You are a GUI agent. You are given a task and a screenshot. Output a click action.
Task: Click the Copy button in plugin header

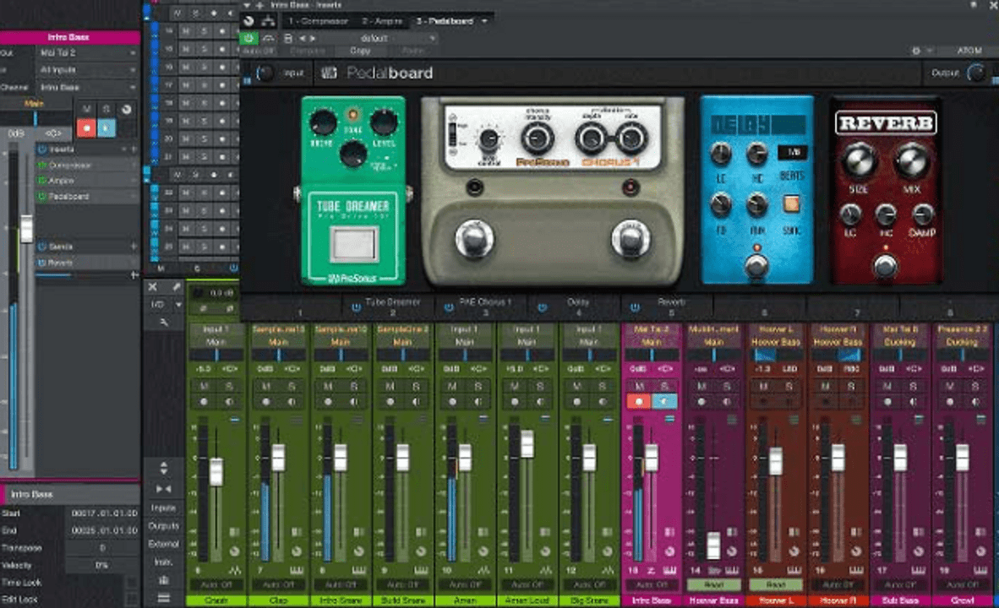tap(360, 51)
